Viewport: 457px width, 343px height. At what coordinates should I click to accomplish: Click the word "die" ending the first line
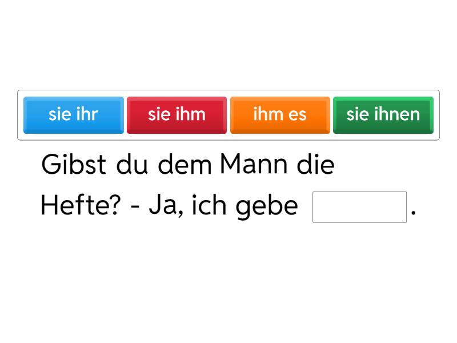315,164
